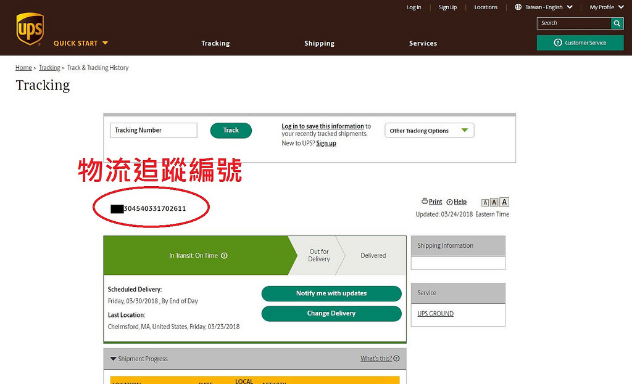Open the Services menu

[423, 43]
